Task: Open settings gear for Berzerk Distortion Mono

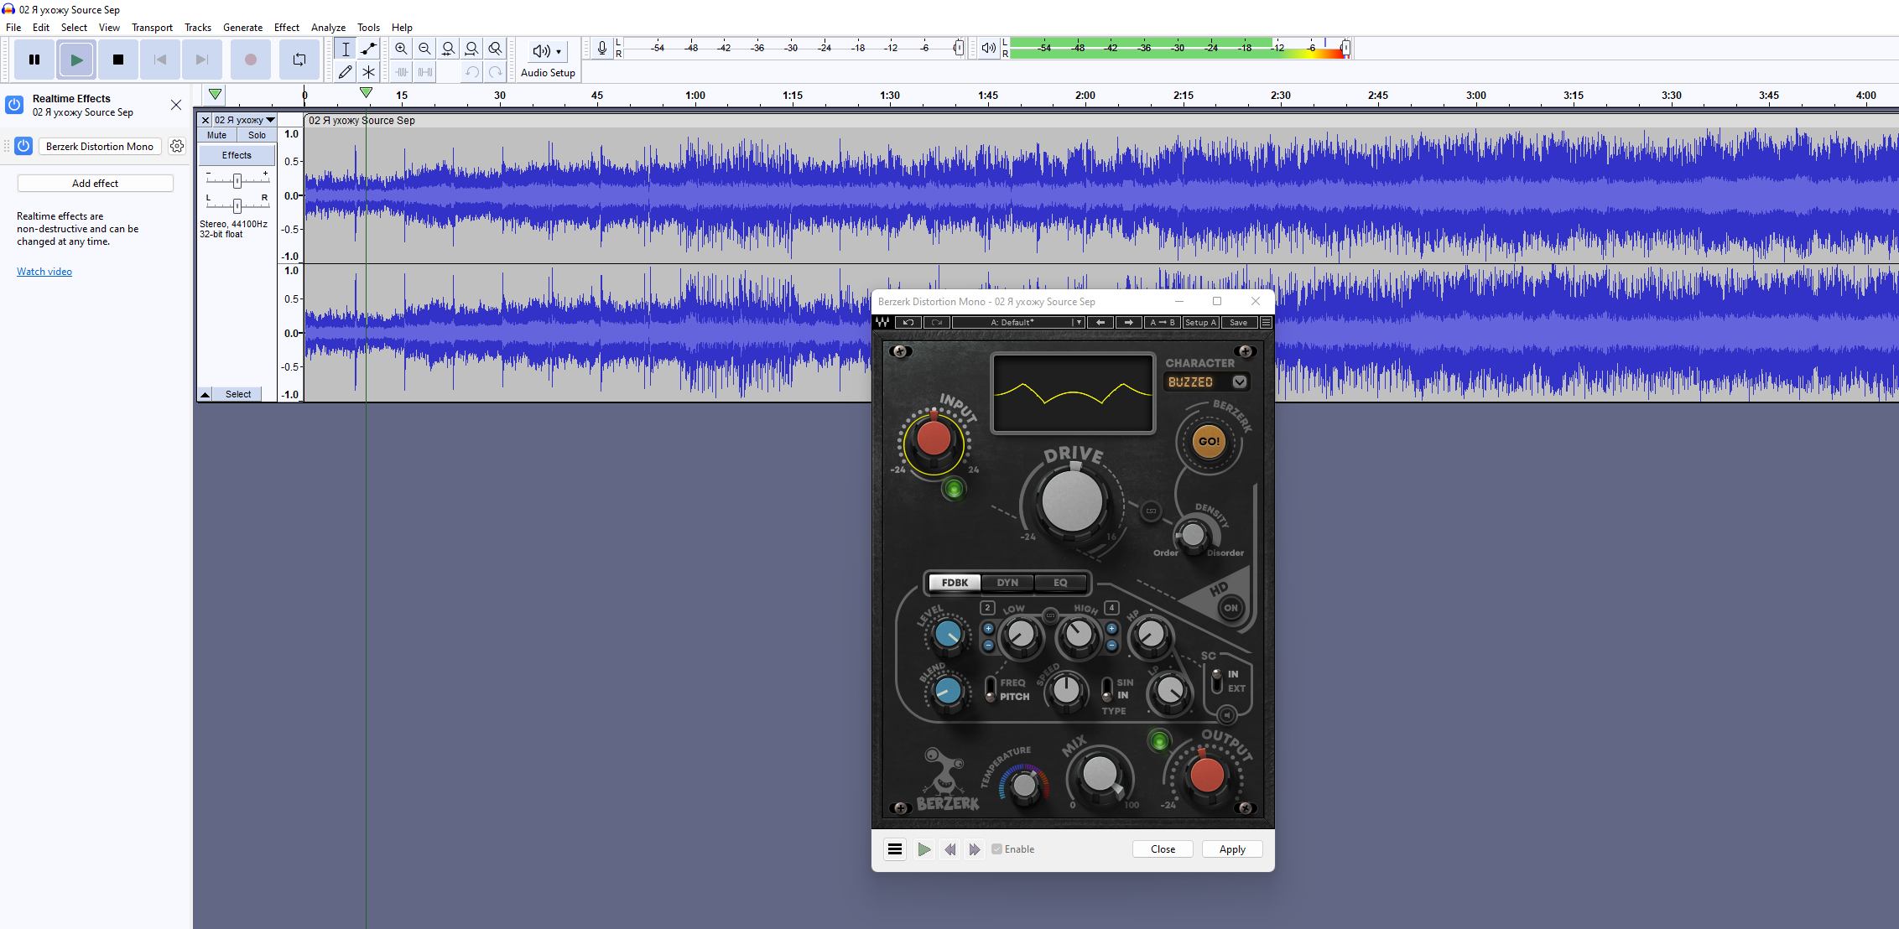Action: coord(177,145)
